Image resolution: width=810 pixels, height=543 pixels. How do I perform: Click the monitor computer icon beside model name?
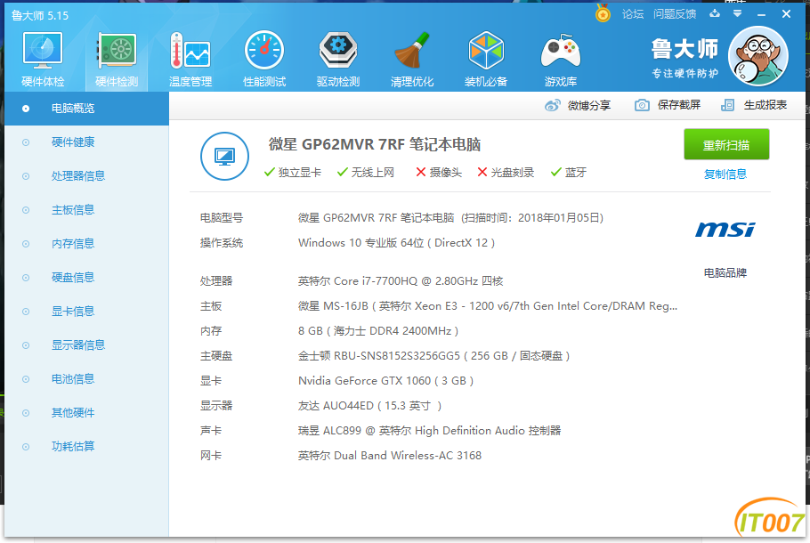224,156
